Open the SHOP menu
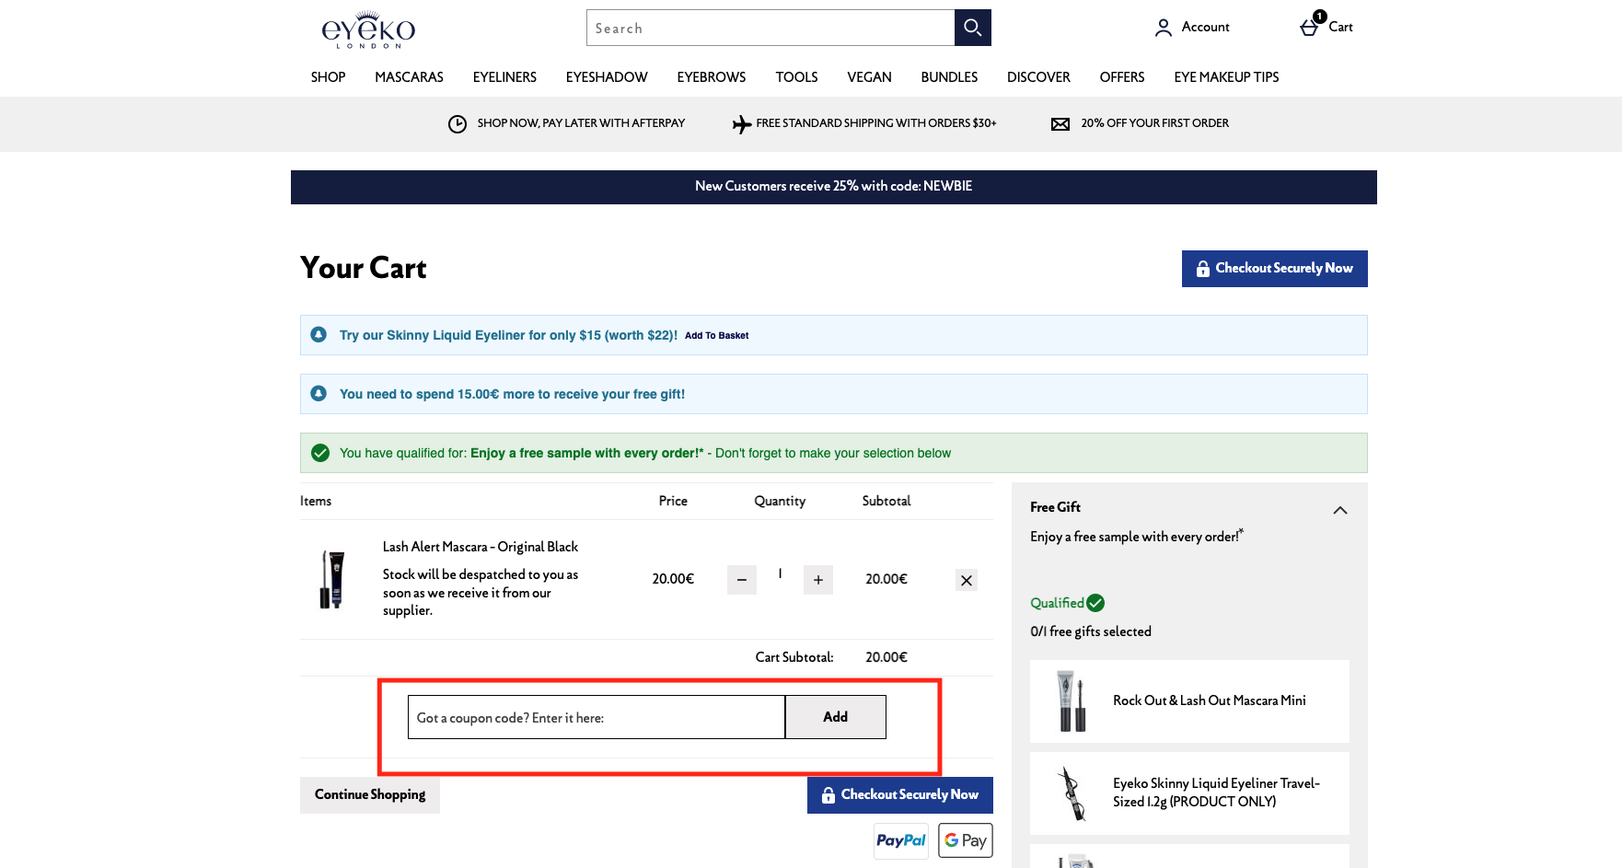 point(328,77)
